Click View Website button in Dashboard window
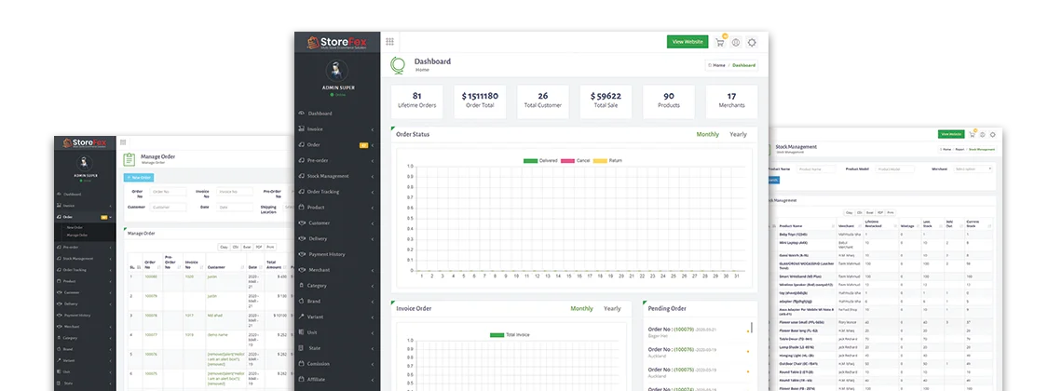The image size is (1062, 391). coord(688,42)
